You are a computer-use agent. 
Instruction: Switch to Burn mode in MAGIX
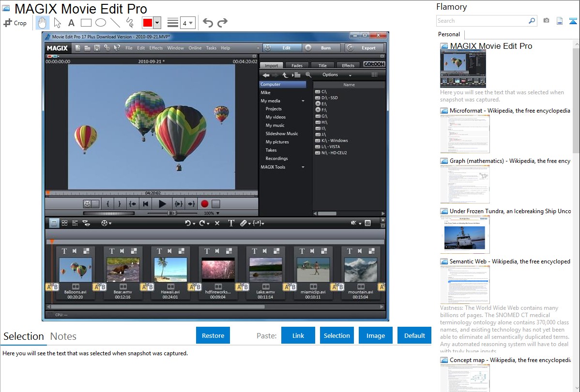(x=321, y=48)
